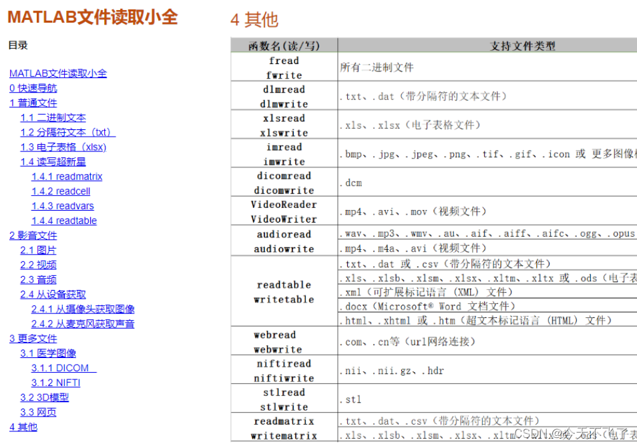637x446 pixels.
Task: Select the xlsread function name
Action: [284, 118]
